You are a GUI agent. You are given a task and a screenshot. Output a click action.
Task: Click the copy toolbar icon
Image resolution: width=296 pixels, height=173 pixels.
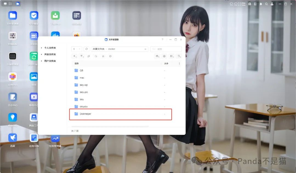pyautogui.click(x=89, y=56)
